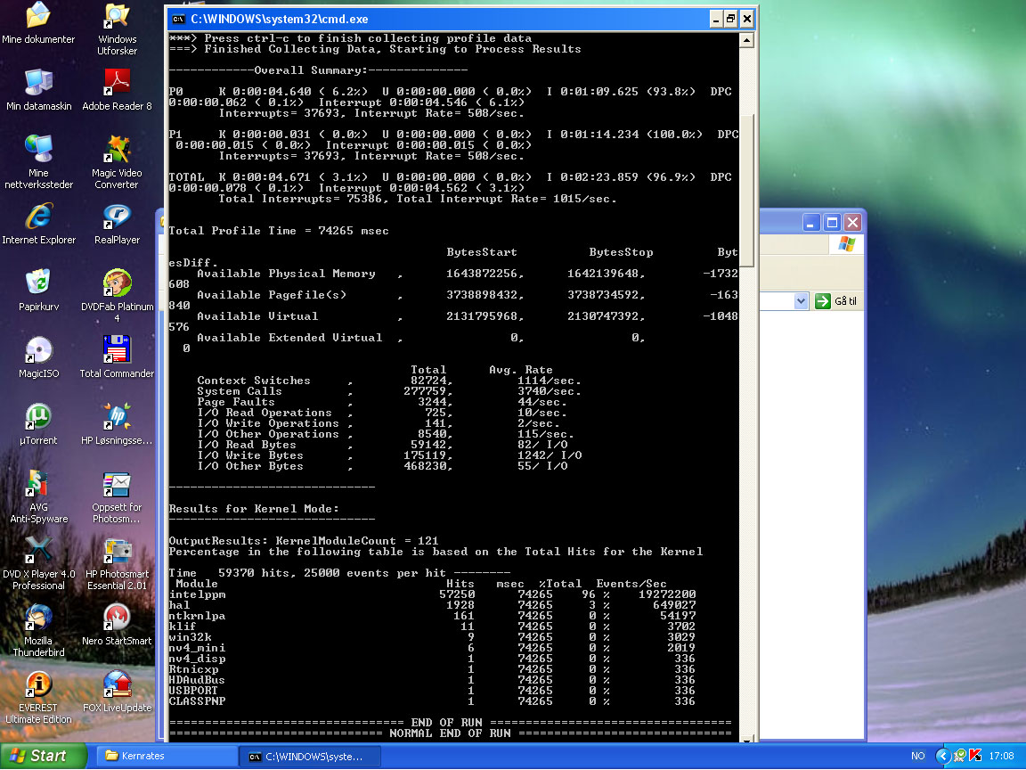1026x770 pixels.
Task: Open Windows Utforsker shortcut
Action: point(118,18)
